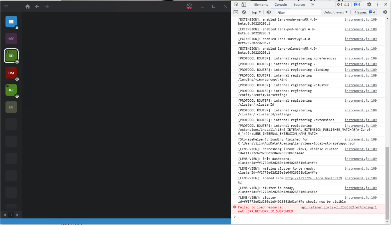
Task: Open DevTools customize kebab menu
Action: (377, 5)
